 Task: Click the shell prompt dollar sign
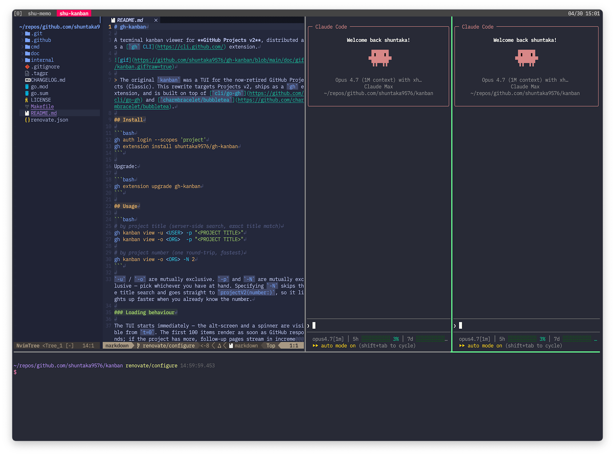(x=15, y=372)
